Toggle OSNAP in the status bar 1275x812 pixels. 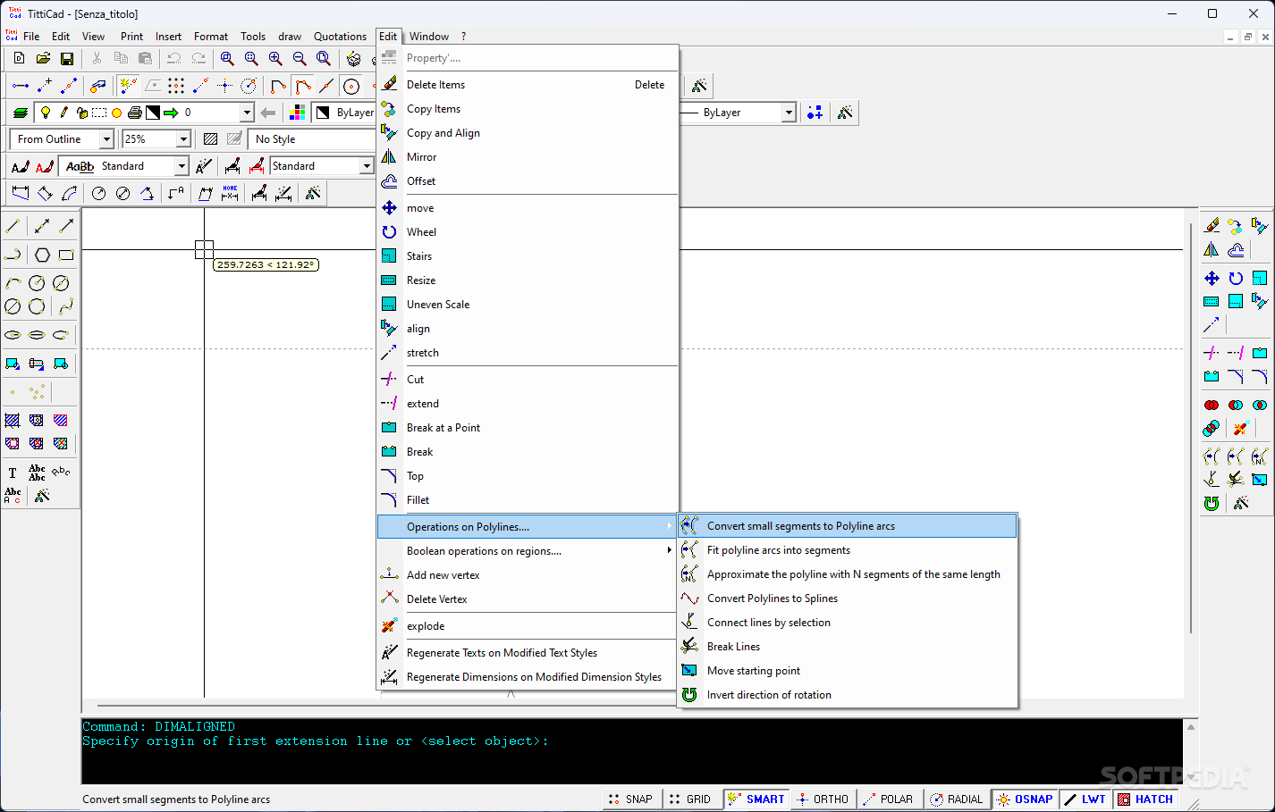tap(1026, 799)
